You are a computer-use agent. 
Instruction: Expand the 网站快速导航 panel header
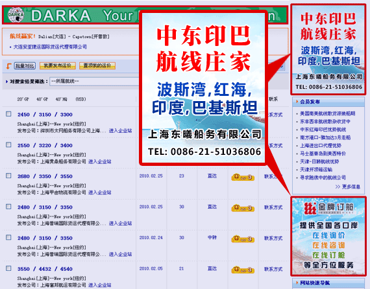(328, 283)
